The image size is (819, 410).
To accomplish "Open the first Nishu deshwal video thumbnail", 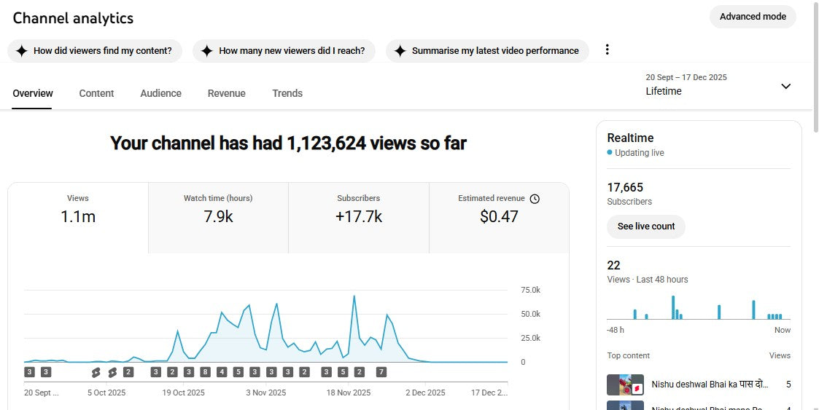I will (625, 385).
